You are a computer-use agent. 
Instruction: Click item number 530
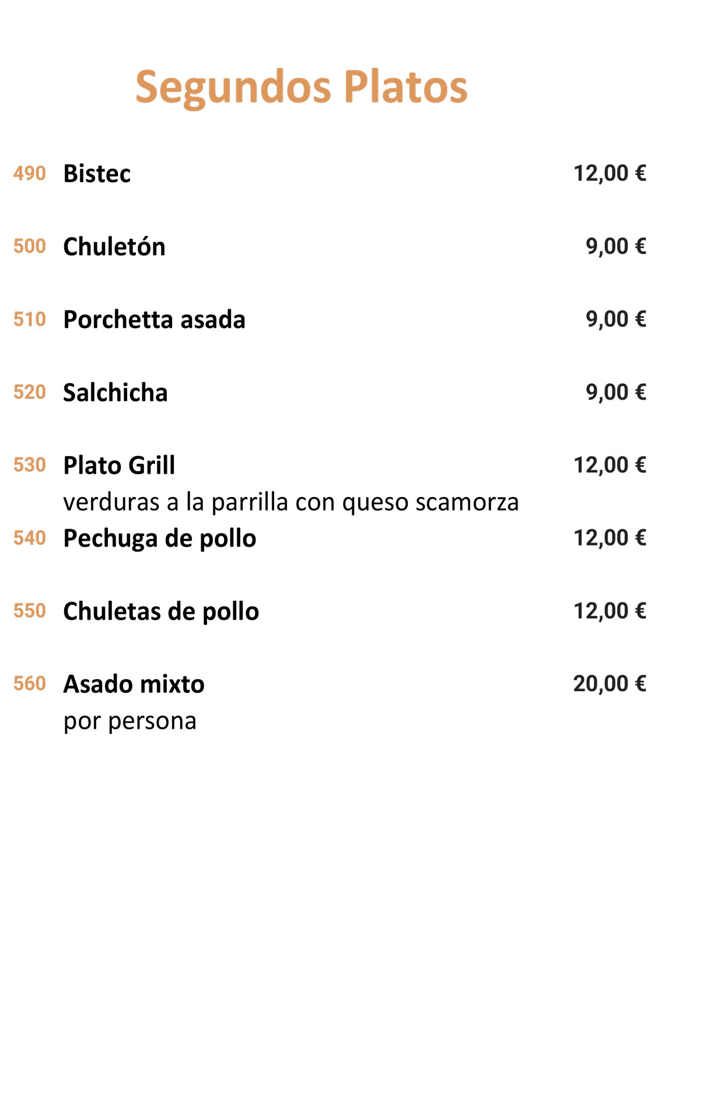[x=30, y=465]
